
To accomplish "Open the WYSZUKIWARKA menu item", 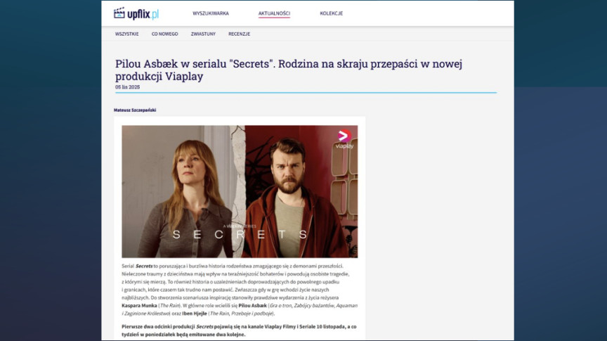I will [x=211, y=13].
